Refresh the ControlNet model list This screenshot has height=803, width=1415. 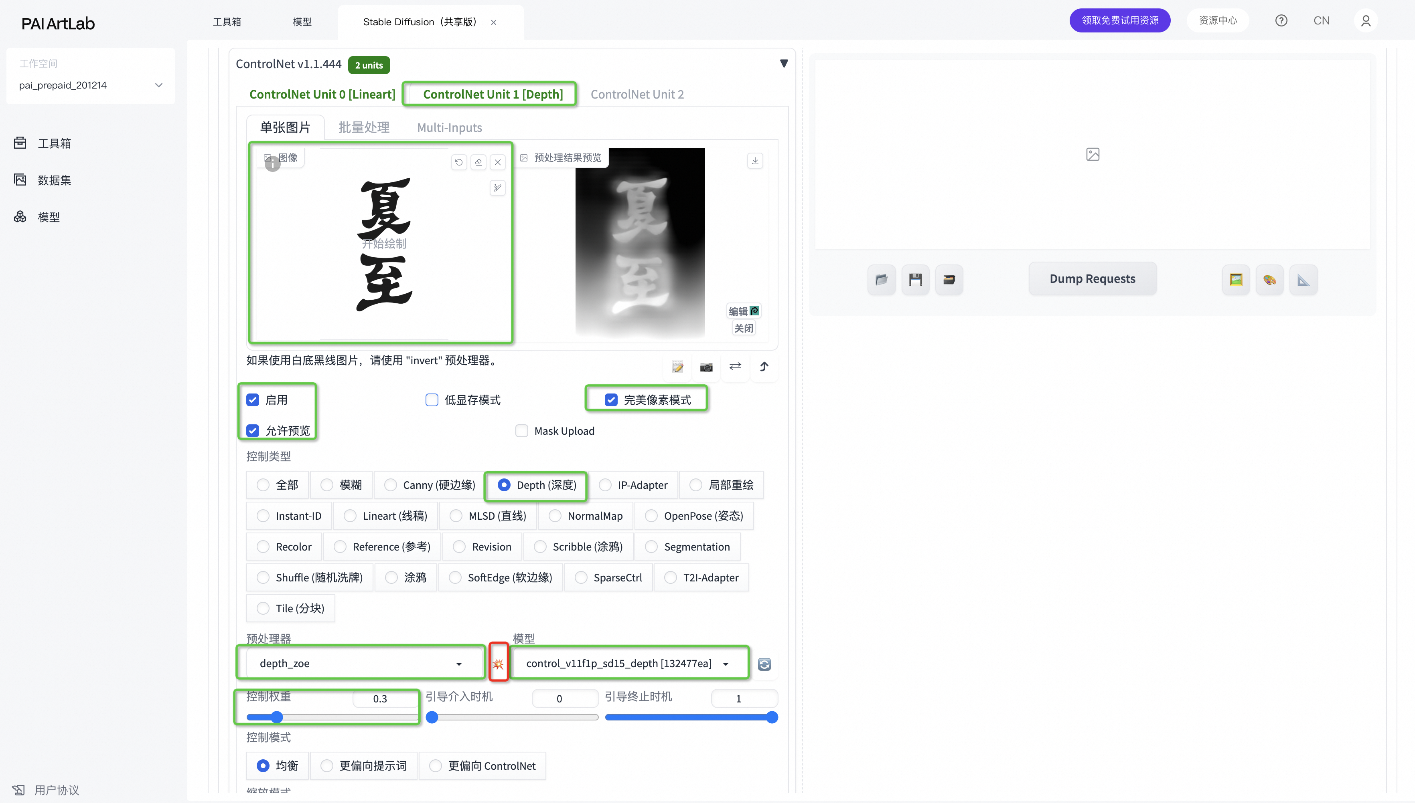pyautogui.click(x=764, y=664)
